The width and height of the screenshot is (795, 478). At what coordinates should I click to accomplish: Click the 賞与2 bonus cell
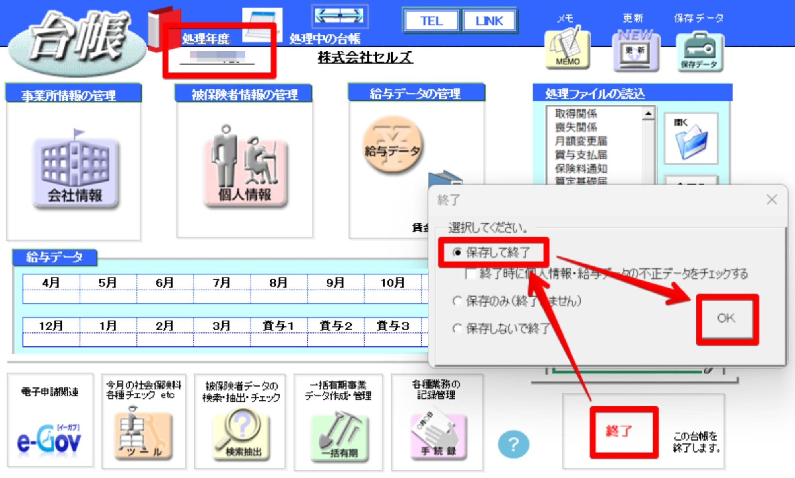click(x=336, y=340)
